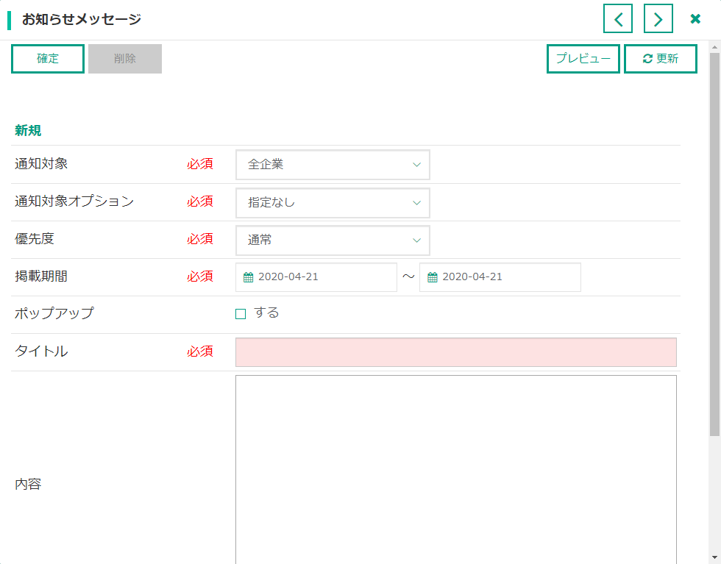Click the プレビュー button
The width and height of the screenshot is (721, 564).
point(583,58)
